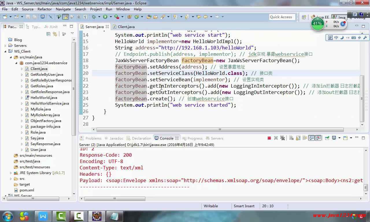The image size is (370, 222).
Task: Click the Quick Access search field
Action: [282, 17]
